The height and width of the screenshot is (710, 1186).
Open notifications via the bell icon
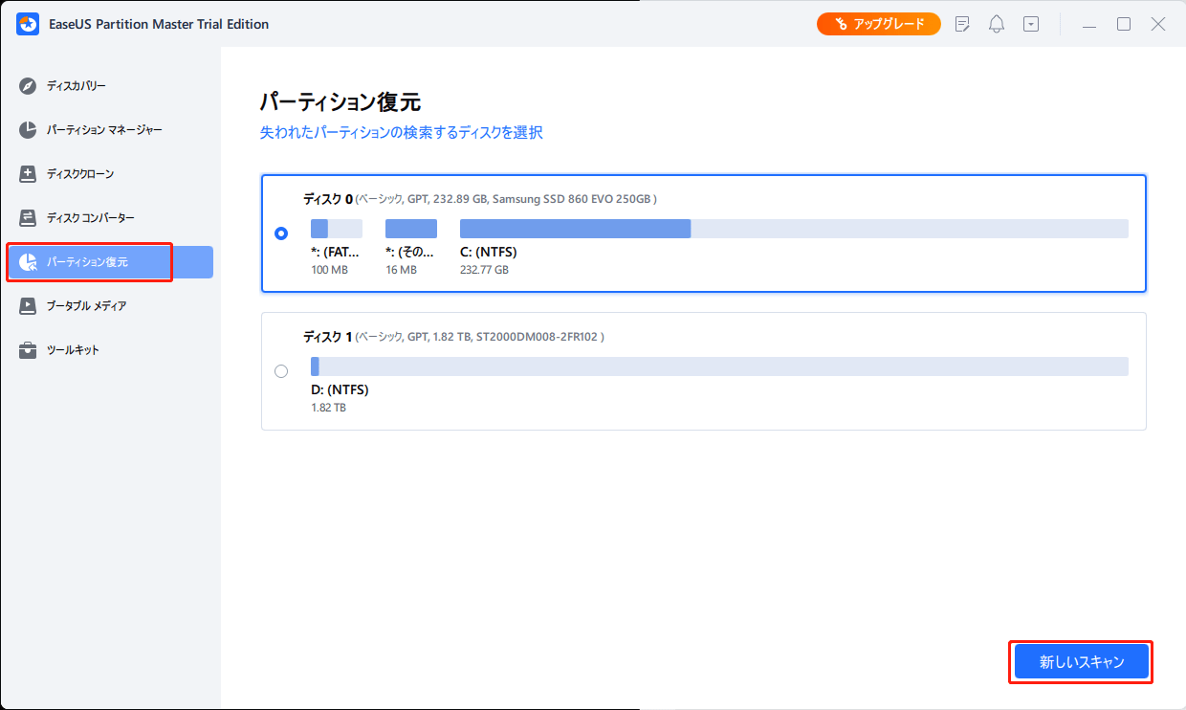(996, 23)
